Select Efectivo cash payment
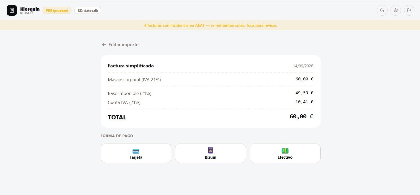Screen dimensions: 420x195 pyautogui.click(x=285, y=153)
